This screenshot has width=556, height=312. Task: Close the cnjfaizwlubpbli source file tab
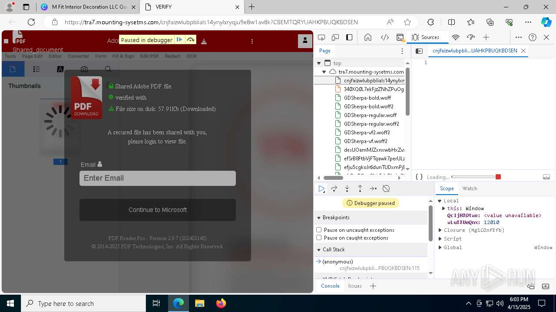pos(523,51)
